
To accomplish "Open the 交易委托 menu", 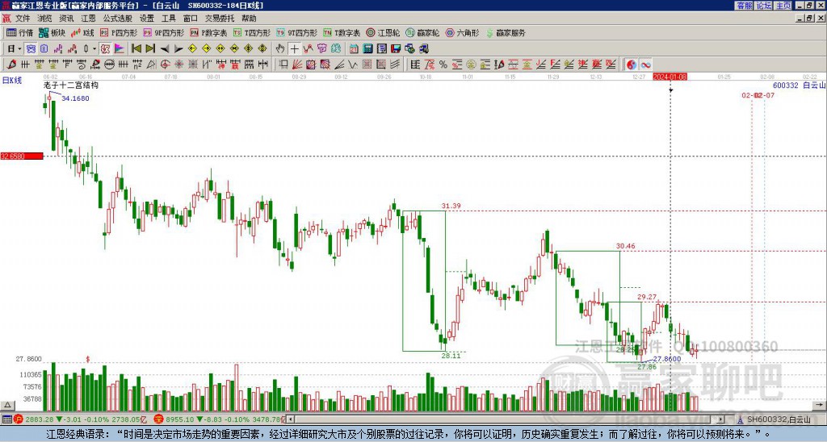I will (x=220, y=19).
